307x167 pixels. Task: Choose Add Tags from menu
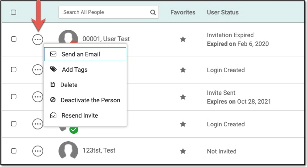(85, 70)
